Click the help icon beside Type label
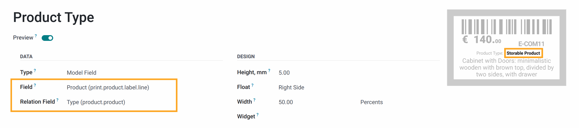 (35, 71)
